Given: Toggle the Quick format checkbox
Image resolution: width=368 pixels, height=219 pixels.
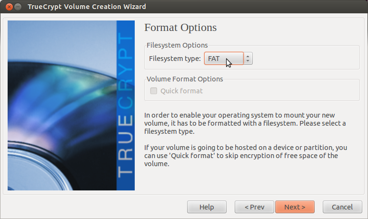Looking at the screenshot, I should [154, 91].
